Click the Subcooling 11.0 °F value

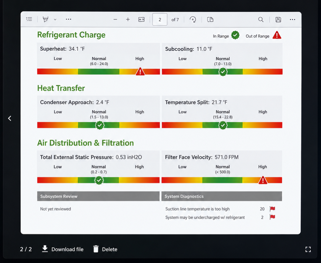[x=204, y=49]
